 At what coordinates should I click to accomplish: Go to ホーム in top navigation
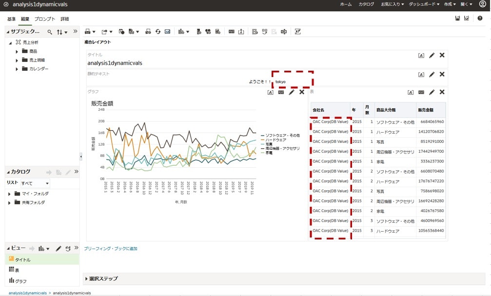346,4
